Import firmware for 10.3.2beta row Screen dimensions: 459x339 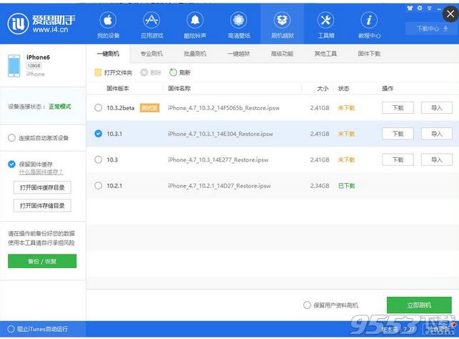pyautogui.click(x=436, y=108)
